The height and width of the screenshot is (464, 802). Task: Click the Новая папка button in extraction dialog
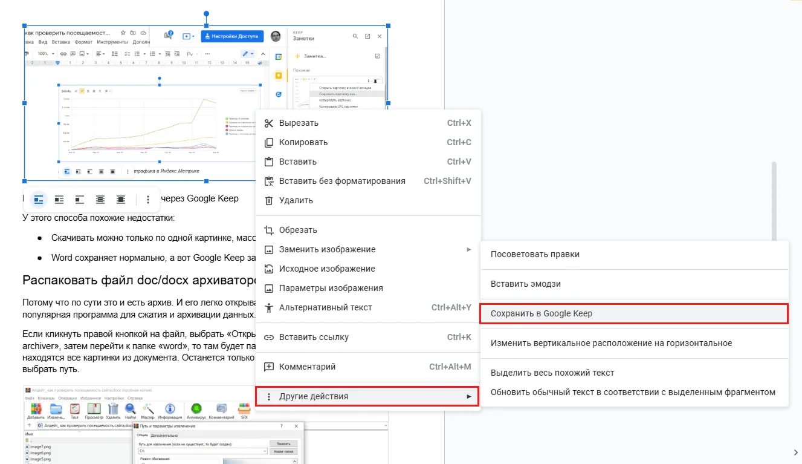[283, 451]
